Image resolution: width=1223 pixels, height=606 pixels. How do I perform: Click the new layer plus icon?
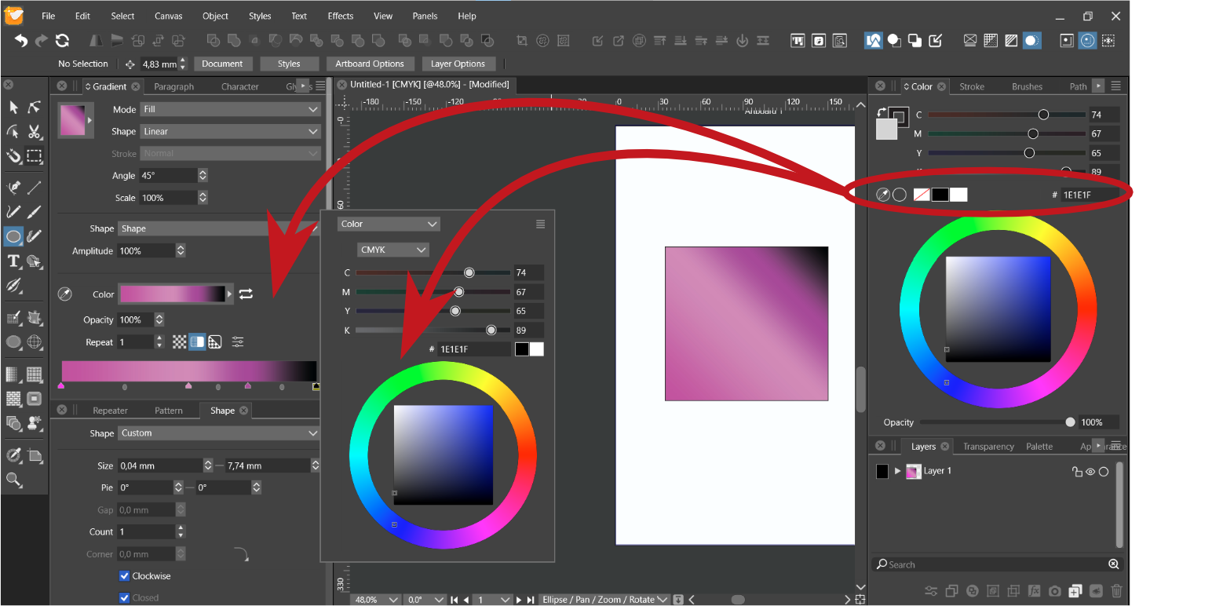tap(1075, 591)
